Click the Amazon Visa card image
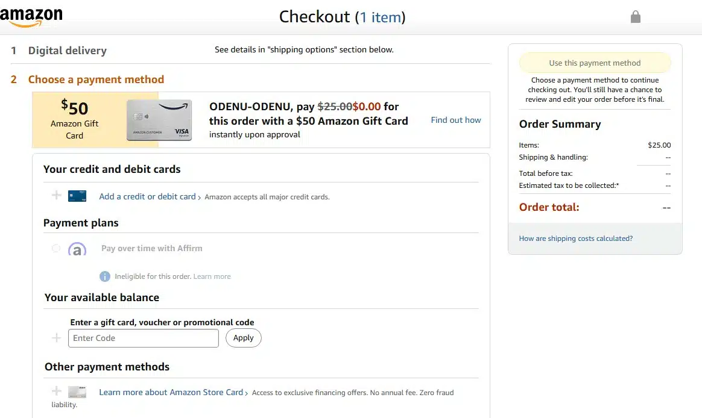 pyautogui.click(x=159, y=120)
